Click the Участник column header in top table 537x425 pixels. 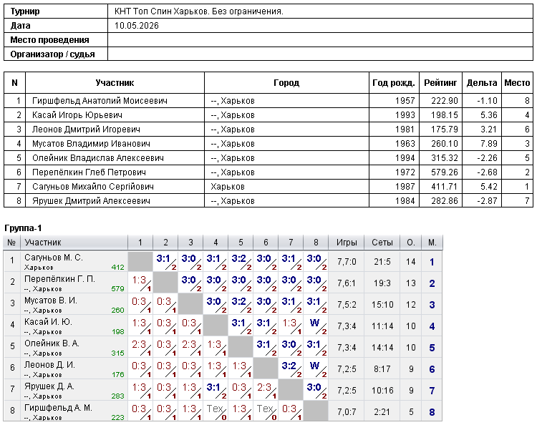[115, 83]
